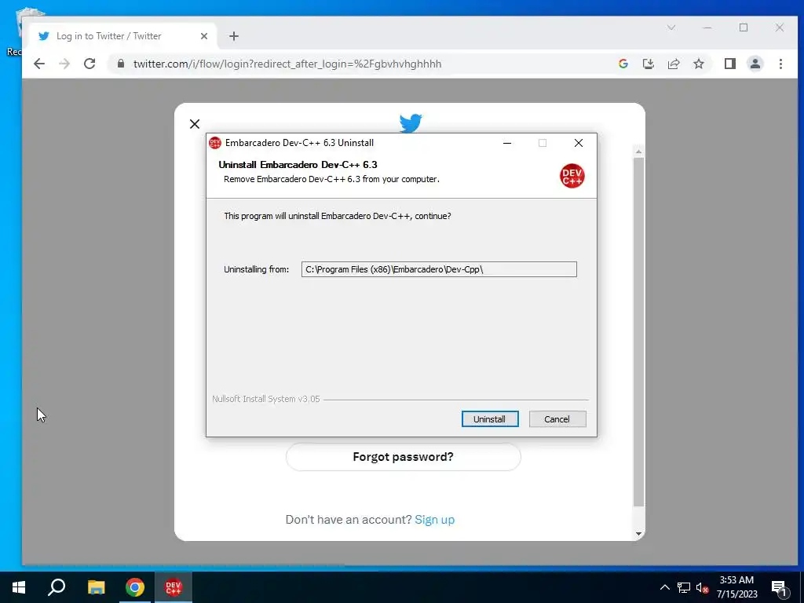Click the Google icon in address bar

[x=623, y=64]
